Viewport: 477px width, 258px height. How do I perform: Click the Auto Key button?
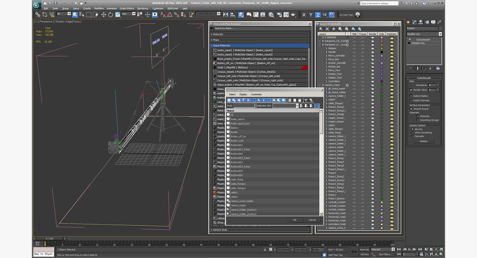(364, 249)
